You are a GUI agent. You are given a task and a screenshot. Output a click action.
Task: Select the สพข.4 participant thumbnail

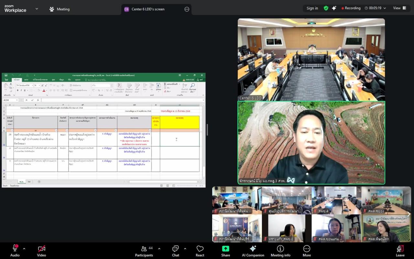pyautogui.click(x=336, y=200)
